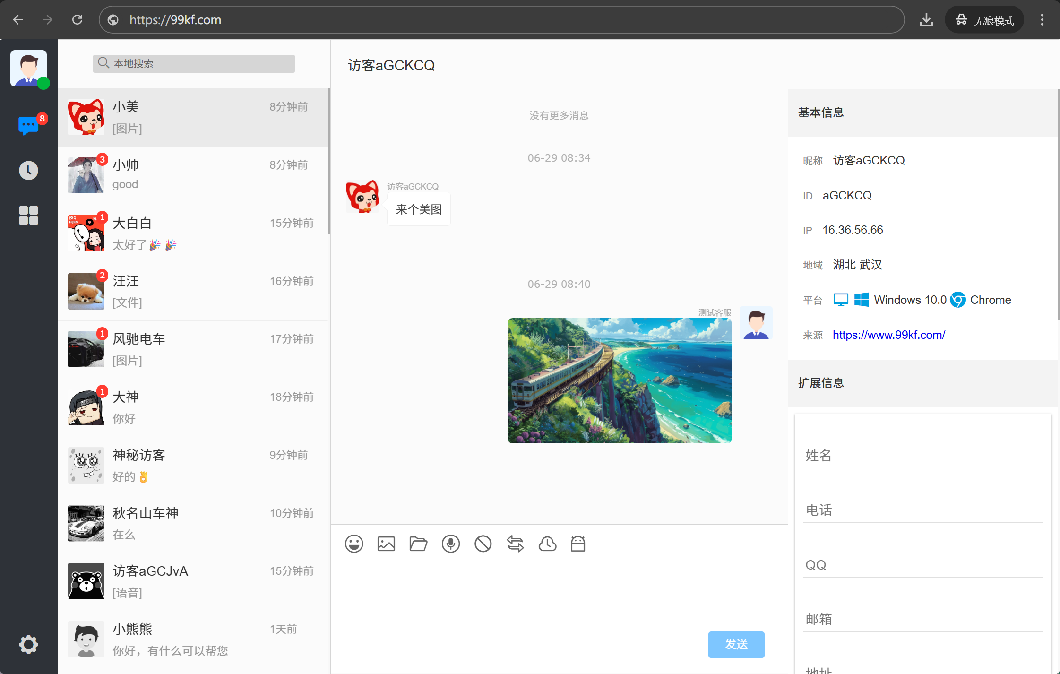Click the 无痕模式 incognito button
1060x674 pixels.
click(984, 20)
